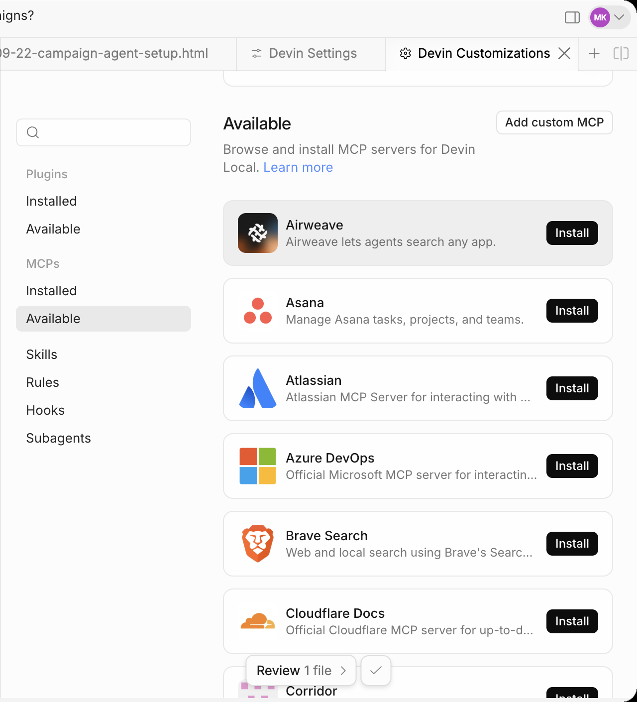Expand the account dropdown chevron
637x702 pixels.
pyautogui.click(x=619, y=17)
